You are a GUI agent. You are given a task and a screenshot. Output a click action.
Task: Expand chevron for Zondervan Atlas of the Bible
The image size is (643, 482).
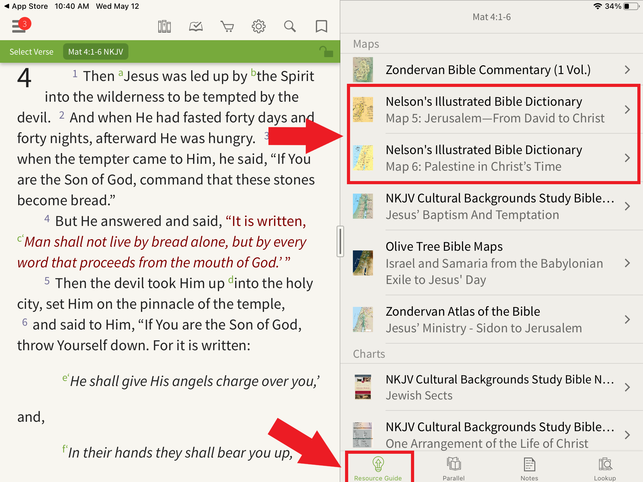coord(627,319)
